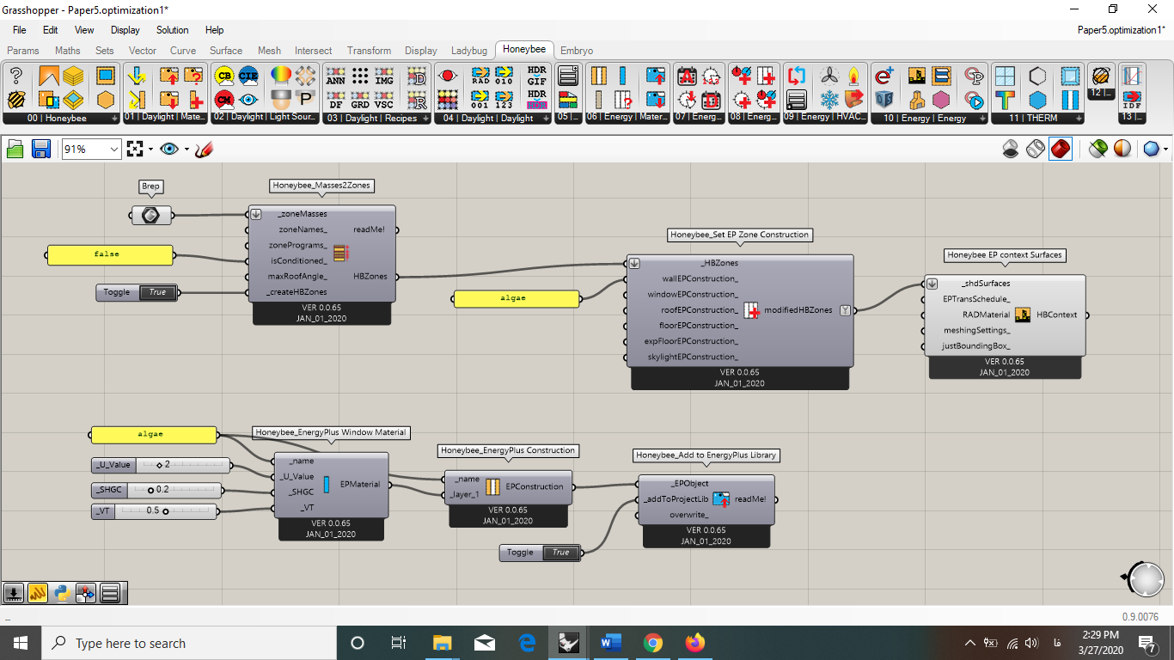Click the HDR GIF daylight icon

536,76
